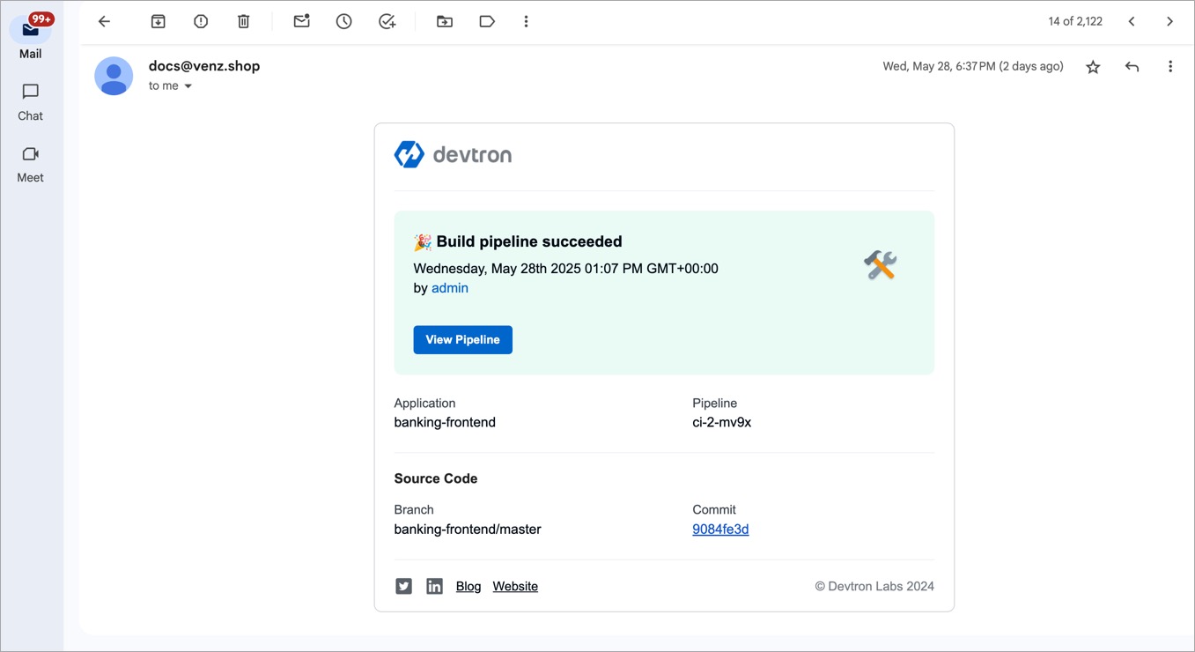Viewport: 1195px width, 652px height.
Task: Switch to the Chat tab
Action: tap(30, 102)
